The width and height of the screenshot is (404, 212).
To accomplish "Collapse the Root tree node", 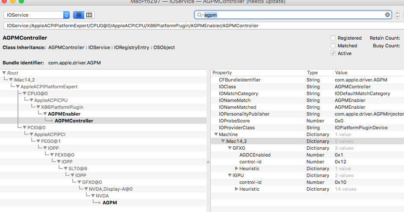I will (4, 73).
